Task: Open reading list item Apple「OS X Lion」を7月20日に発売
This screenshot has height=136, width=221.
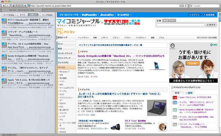Action: 28,83
